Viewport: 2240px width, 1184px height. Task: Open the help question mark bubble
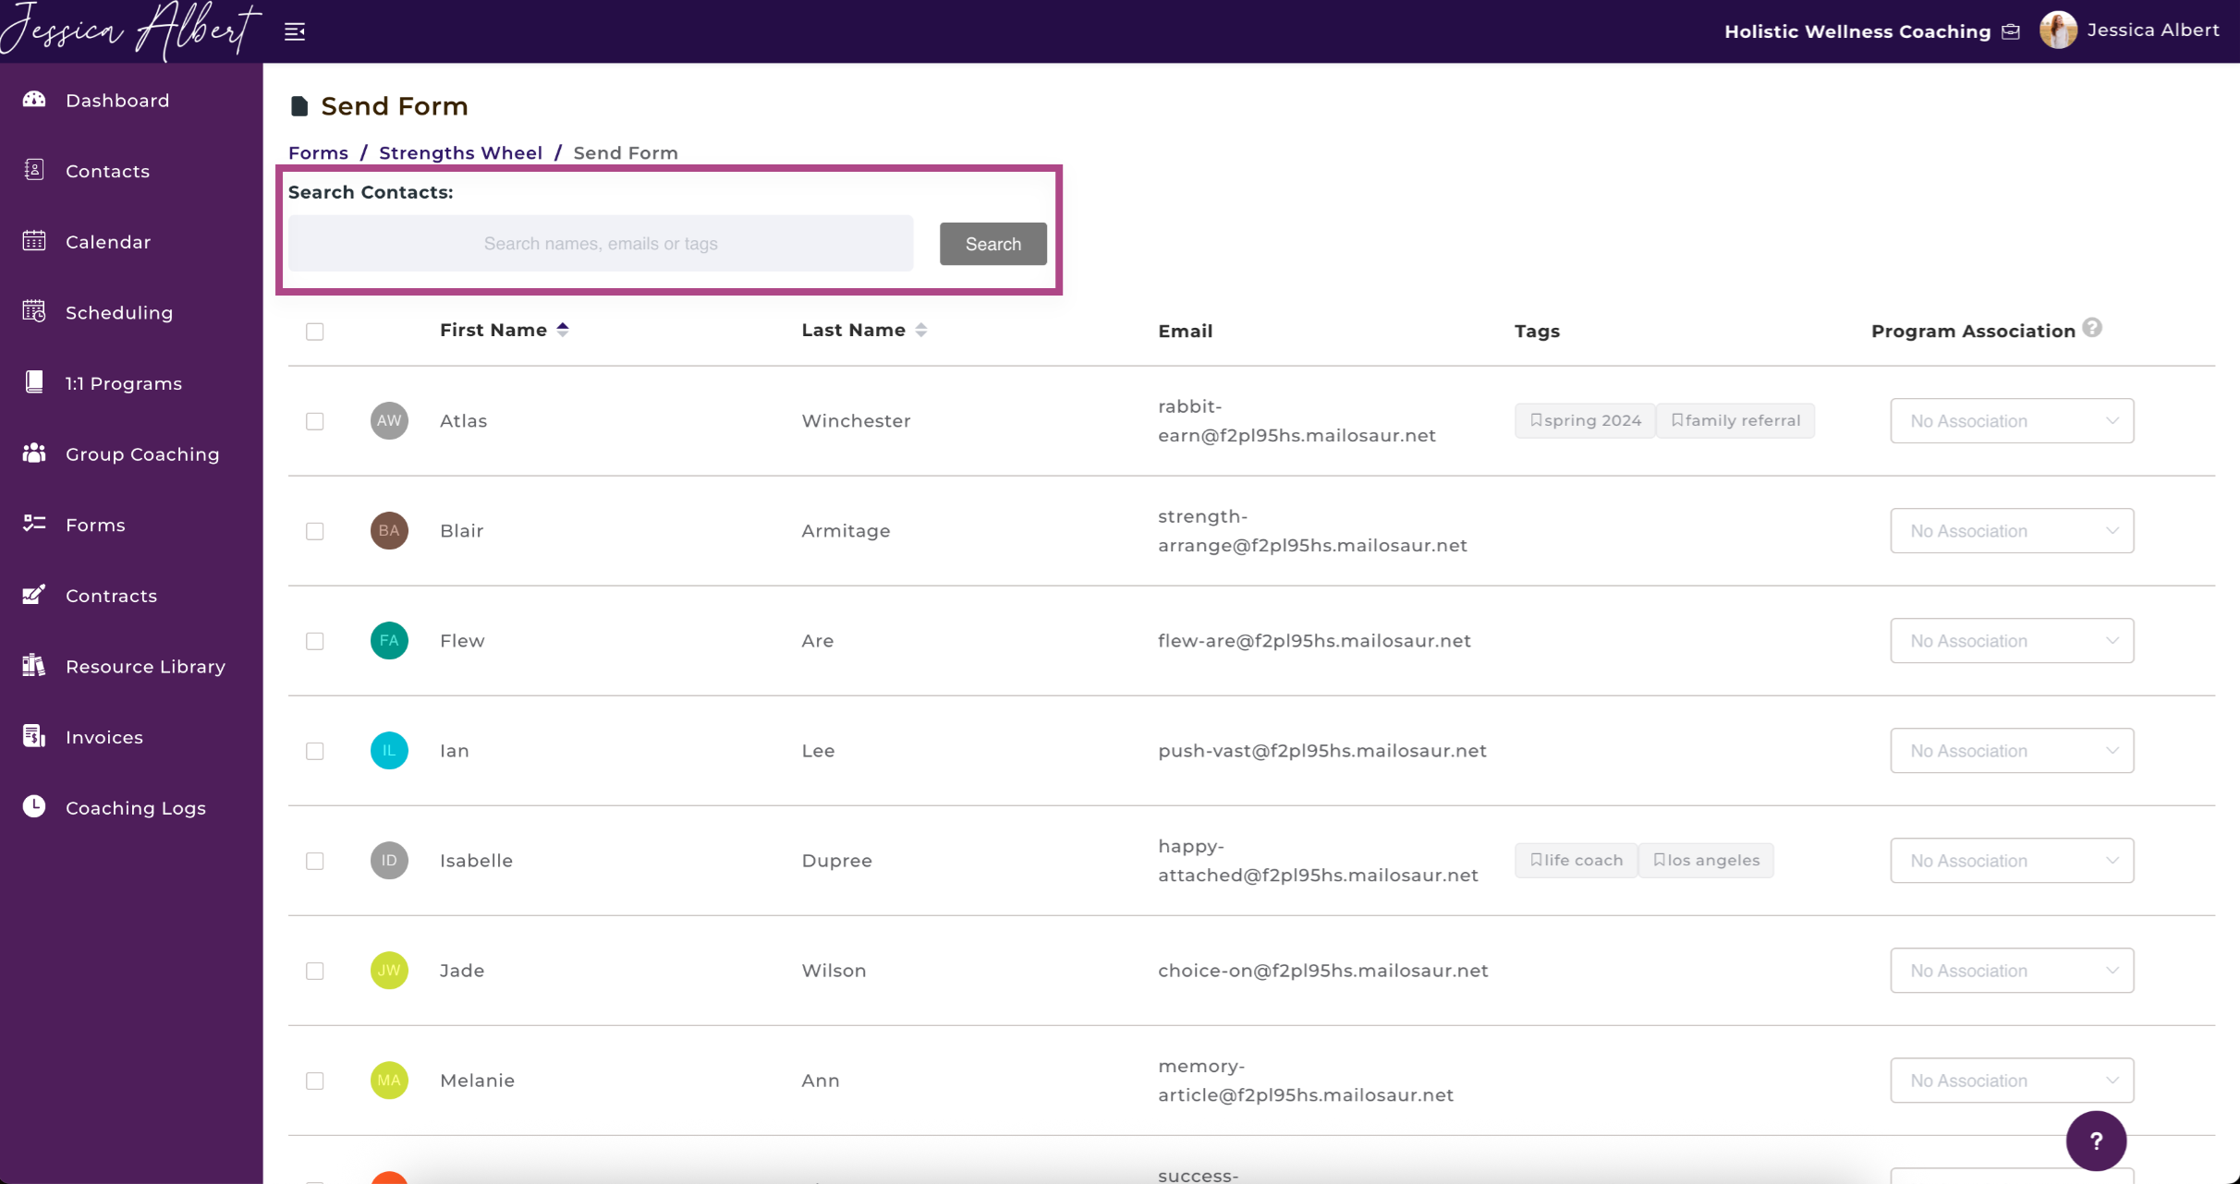(x=2096, y=1141)
